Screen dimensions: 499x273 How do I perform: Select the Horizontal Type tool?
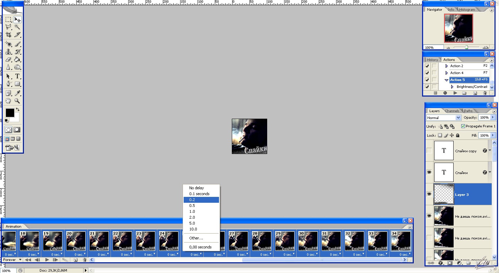(x=17, y=76)
